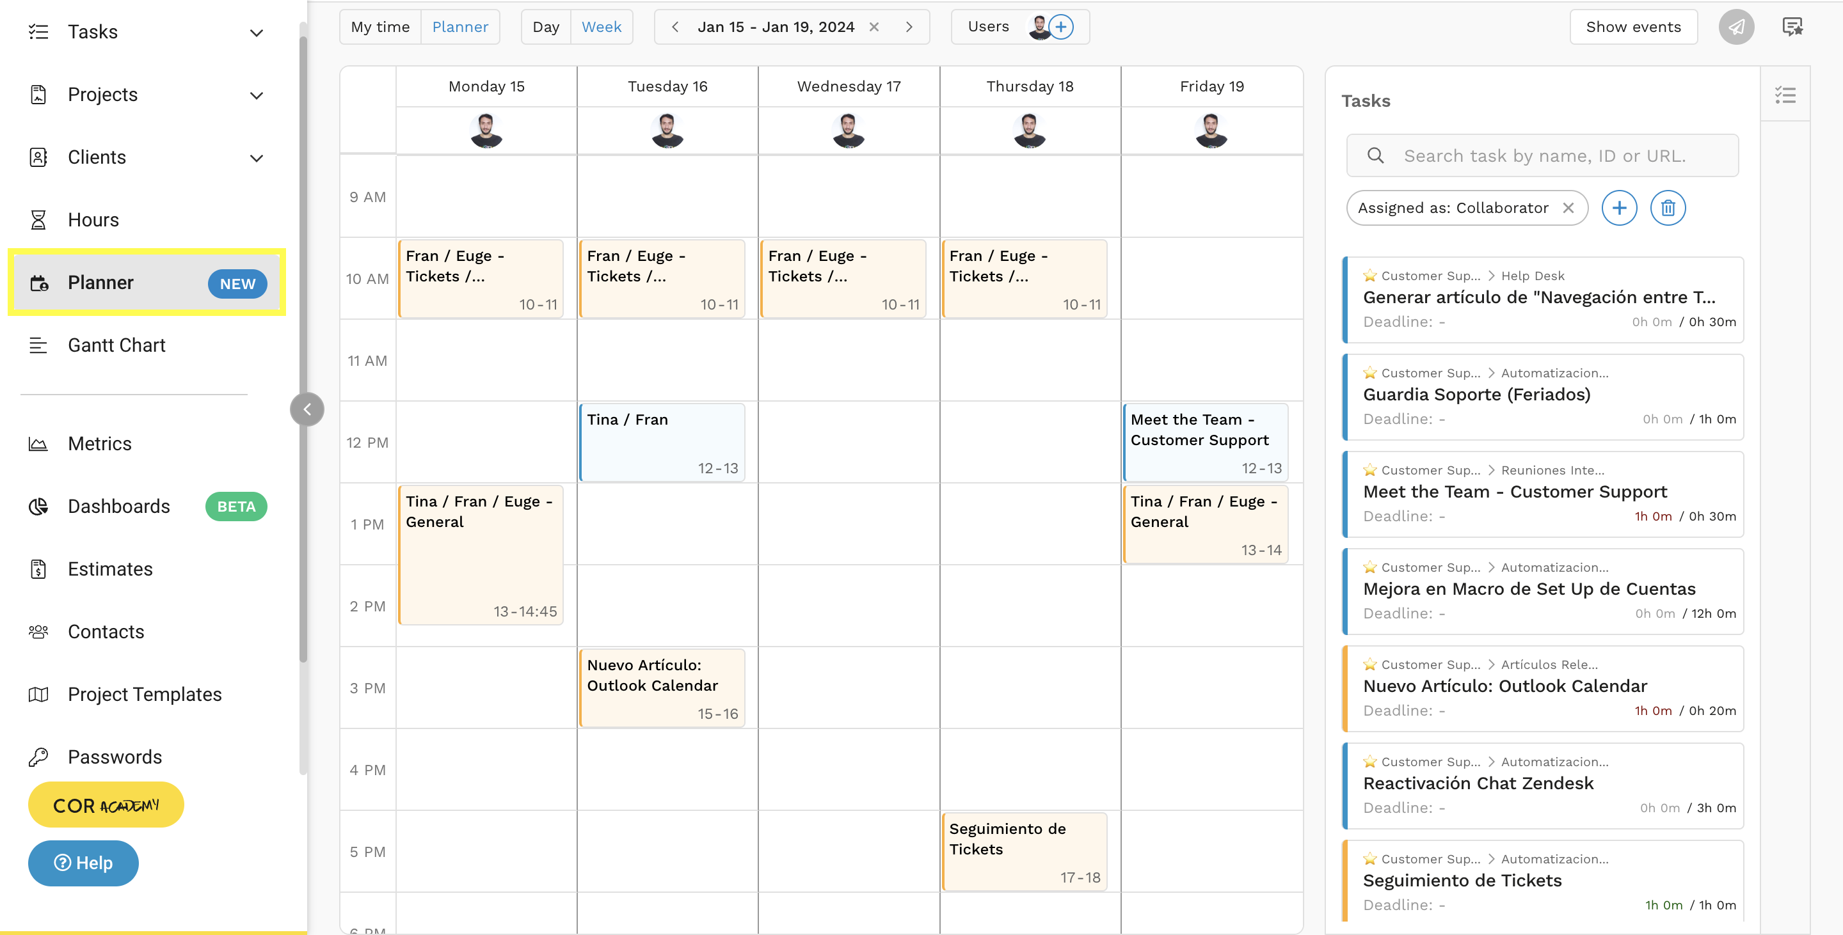Click the task search input field
Viewport: 1843px width, 935px height.
pyautogui.click(x=1545, y=156)
